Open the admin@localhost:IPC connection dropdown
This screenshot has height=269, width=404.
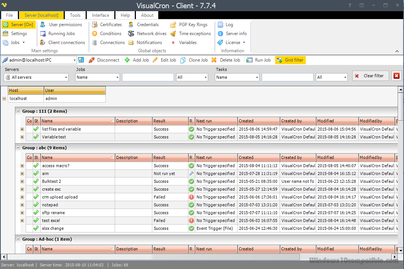tap(74, 60)
